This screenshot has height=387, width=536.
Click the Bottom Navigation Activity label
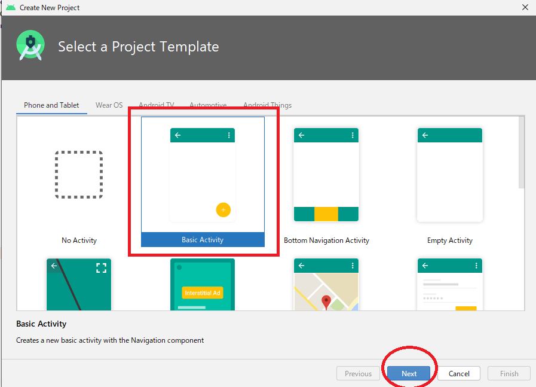pos(326,240)
